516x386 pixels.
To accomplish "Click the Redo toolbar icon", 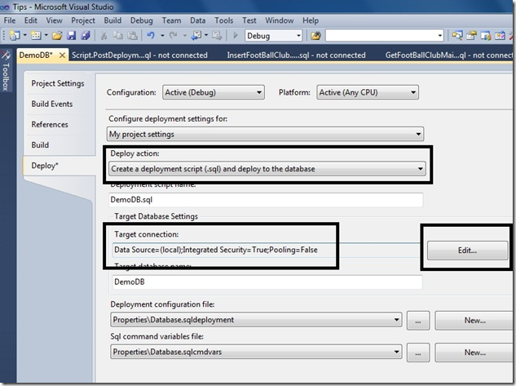I will click(x=174, y=35).
